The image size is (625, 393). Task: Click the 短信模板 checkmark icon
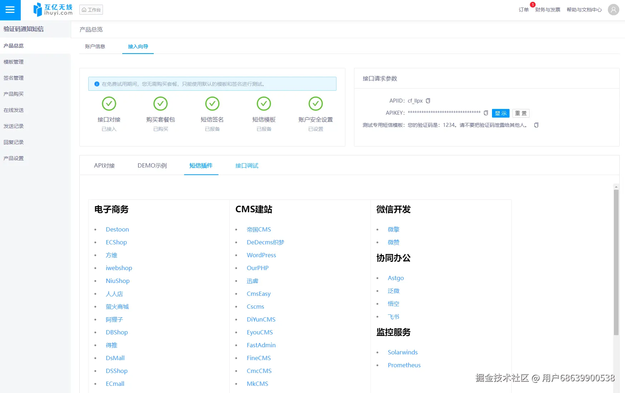pos(264,104)
